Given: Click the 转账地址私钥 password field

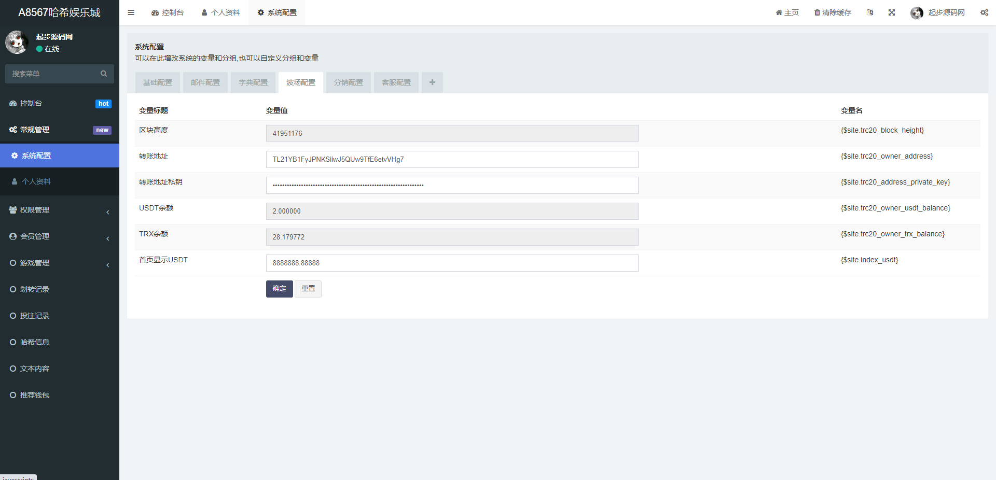Looking at the screenshot, I should tap(452, 185).
